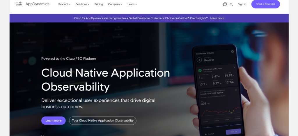Image resolution: width=298 pixels, height=136 pixels.
Task: Open the help question-mark icon
Action: pyautogui.click(x=225, y=4)
